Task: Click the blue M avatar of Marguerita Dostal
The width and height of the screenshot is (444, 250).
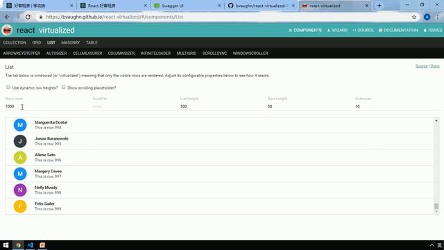Action: pyautogui.click(x=20, y=125)
